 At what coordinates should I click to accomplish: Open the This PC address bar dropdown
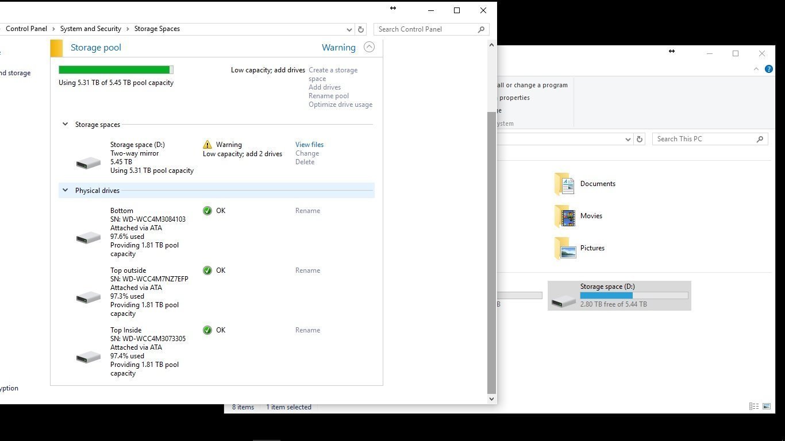(x=628, y=139)
